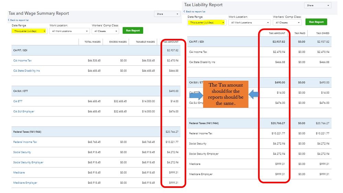Open right All Work Locations dropdown
This screenshot has height=193, width=343.
pyautogui.click(x=250, y=22)
